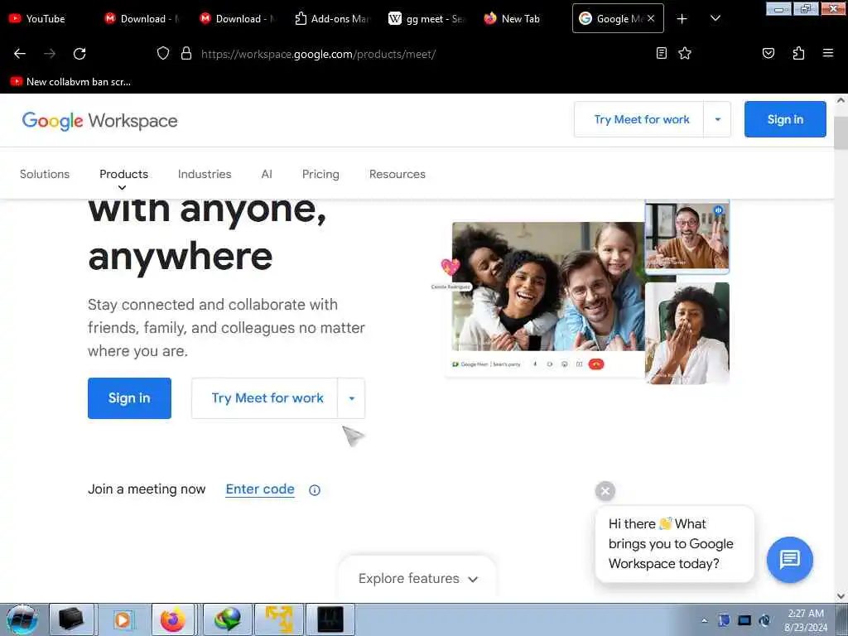Open a new tab with the plus button
The width and height of the screenshot is (848, 636).
point(682,19)
